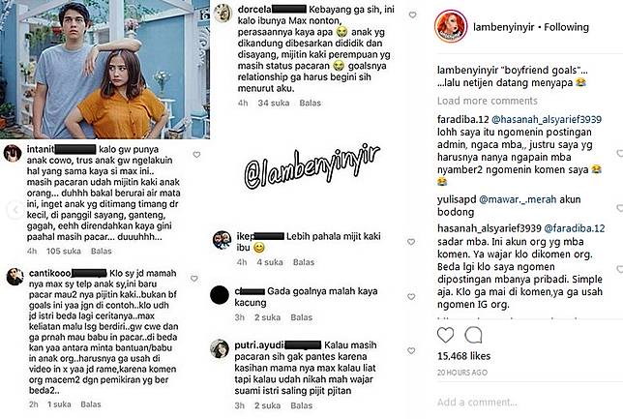Screen dimensions: 623x419
Task: Open the Following status next to lambenyinyir
Action: pyautogui.click(x=566, y=27)
